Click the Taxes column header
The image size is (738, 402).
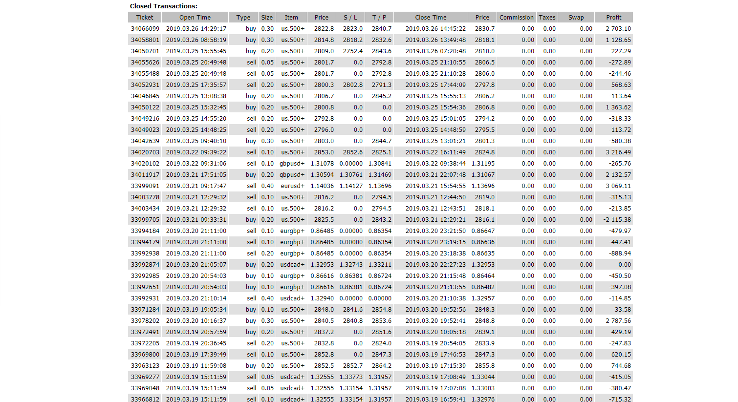547,17
